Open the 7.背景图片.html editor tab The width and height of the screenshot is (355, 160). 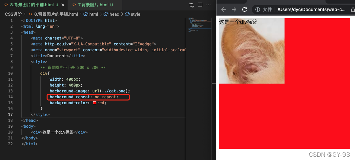pos(95,5)
